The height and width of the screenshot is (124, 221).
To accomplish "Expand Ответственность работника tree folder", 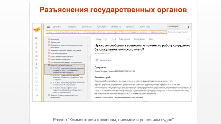I will [49, 59].
